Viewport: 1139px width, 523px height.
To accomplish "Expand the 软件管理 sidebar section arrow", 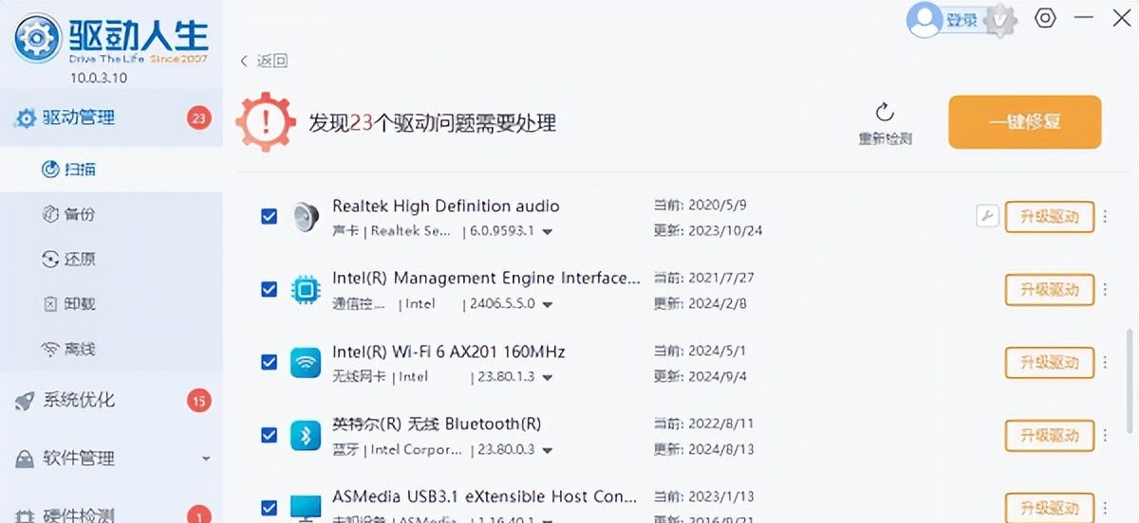I will coord(206,460).
